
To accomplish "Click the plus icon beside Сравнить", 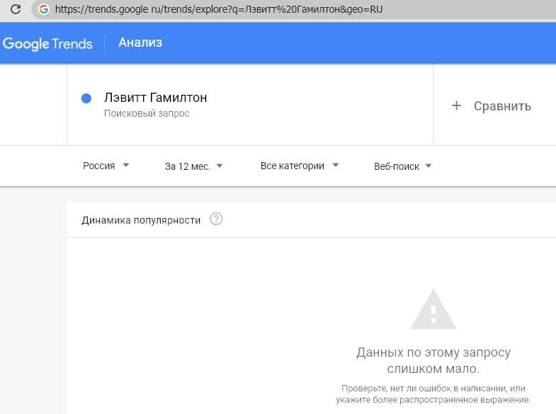I will (x=456, y=105).
